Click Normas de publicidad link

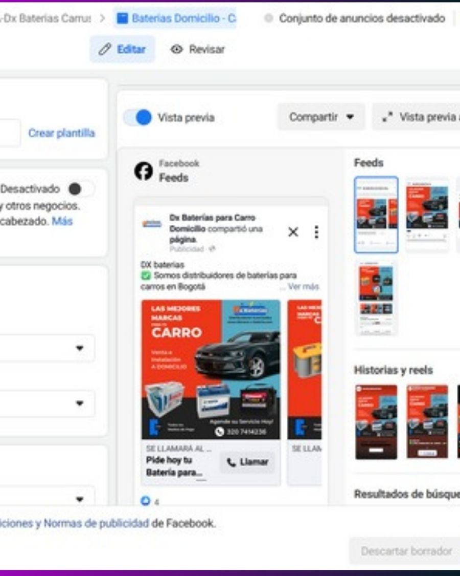(x=96, y=523)
